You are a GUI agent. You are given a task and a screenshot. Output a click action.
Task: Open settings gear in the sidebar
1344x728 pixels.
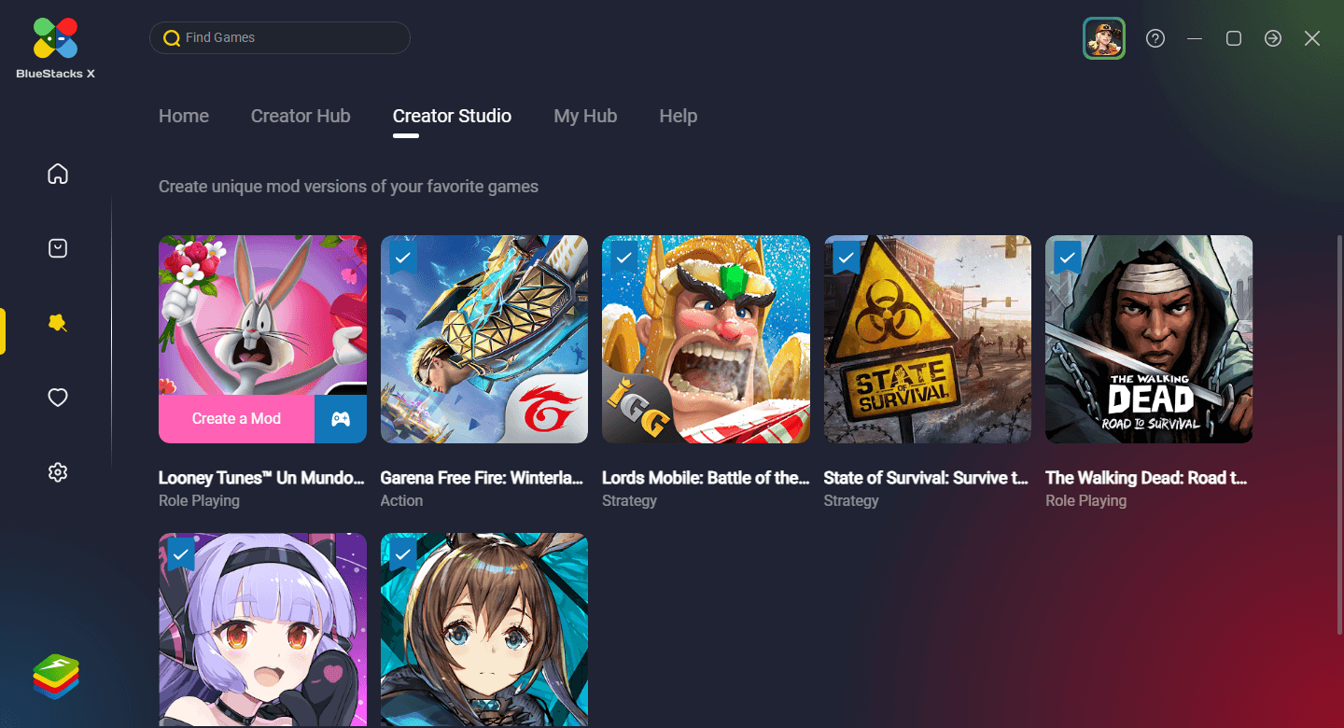coord(58,472)
